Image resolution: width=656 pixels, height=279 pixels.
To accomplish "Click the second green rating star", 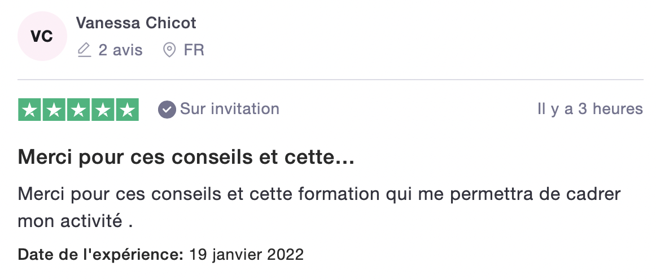I will point(54,110).
